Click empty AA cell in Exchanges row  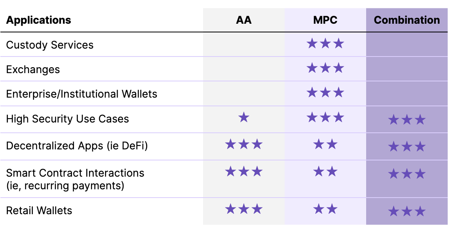[x=244, y=69]
